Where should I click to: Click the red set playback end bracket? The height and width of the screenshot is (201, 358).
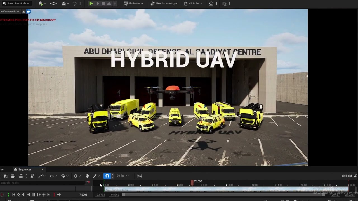(x=54, y=195)
